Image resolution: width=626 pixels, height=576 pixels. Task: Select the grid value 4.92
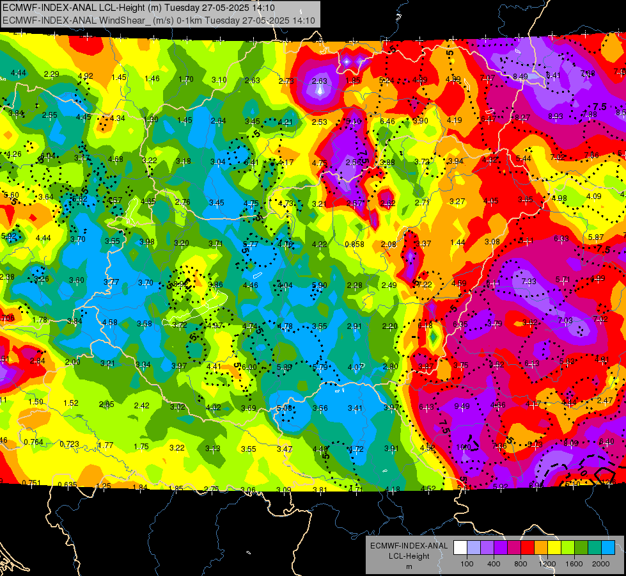[86, 76]
